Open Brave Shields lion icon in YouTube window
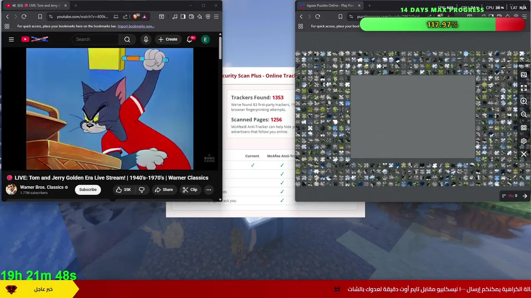 [136, 17]
